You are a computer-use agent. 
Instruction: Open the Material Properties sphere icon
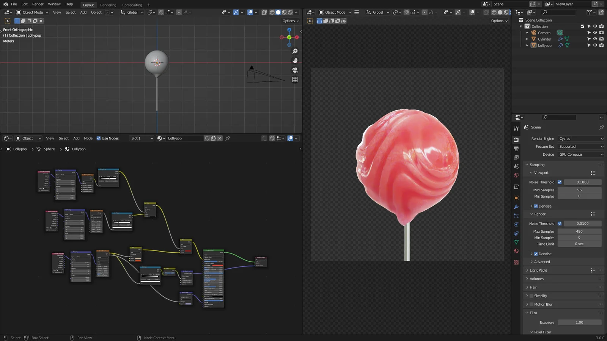(516, 250)
